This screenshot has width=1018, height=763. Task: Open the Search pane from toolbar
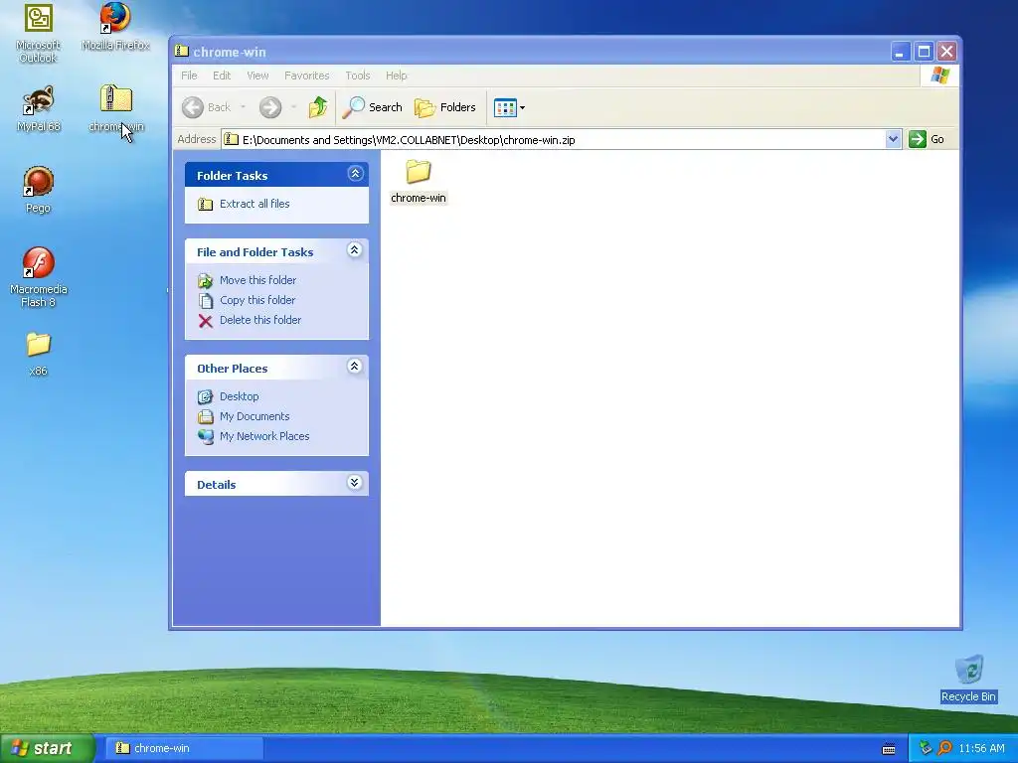(x=372, y=107)
